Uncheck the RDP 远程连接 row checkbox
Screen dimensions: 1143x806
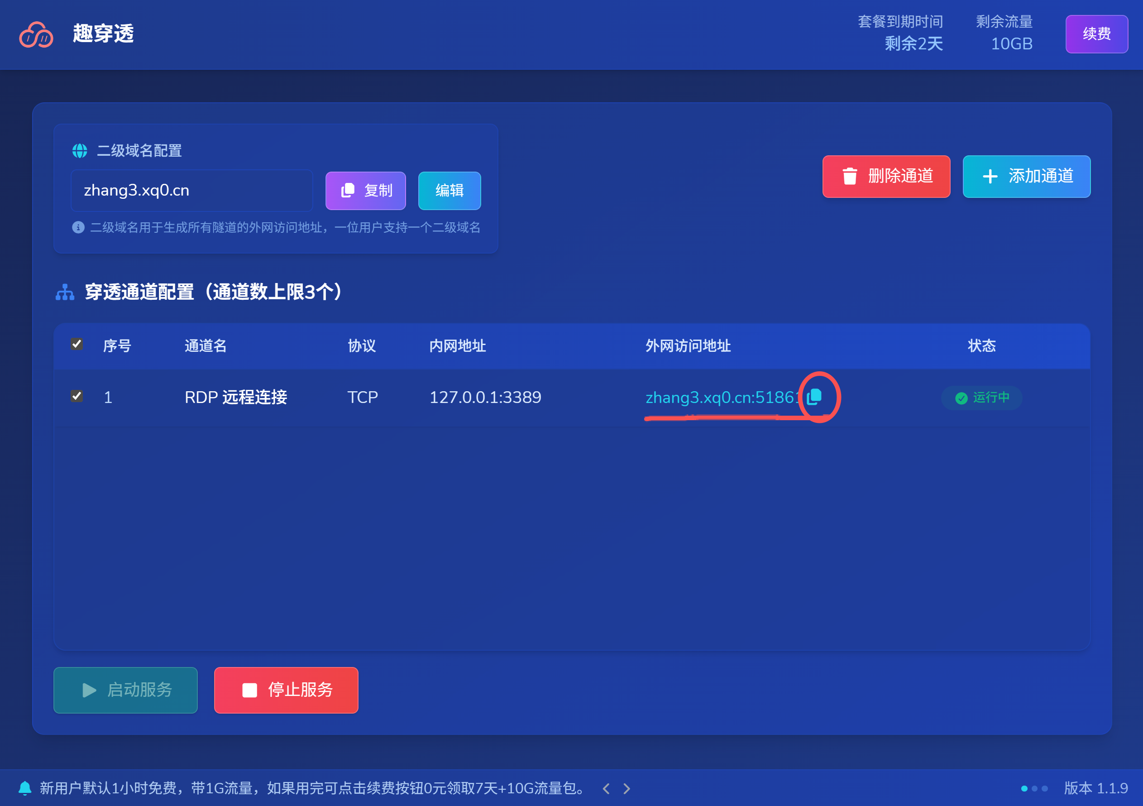click(77, 396)
